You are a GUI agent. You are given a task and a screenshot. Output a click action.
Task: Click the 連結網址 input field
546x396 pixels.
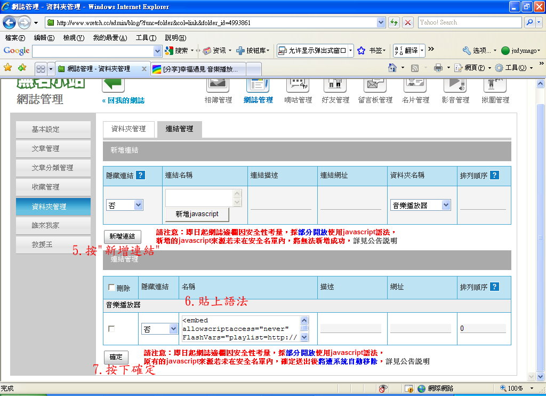click(x=350, y=205)
